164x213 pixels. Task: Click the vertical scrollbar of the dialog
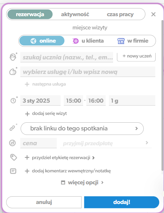pyautogui.click(x=162, y=95)
